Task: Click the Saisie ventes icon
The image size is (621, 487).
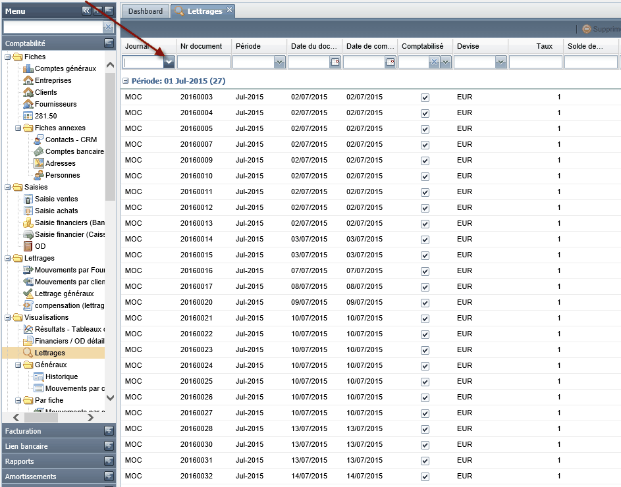Action: (28, 199)
